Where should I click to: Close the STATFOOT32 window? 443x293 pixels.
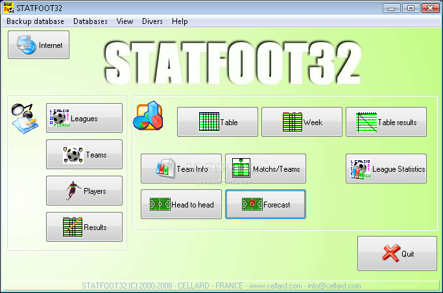430,8
